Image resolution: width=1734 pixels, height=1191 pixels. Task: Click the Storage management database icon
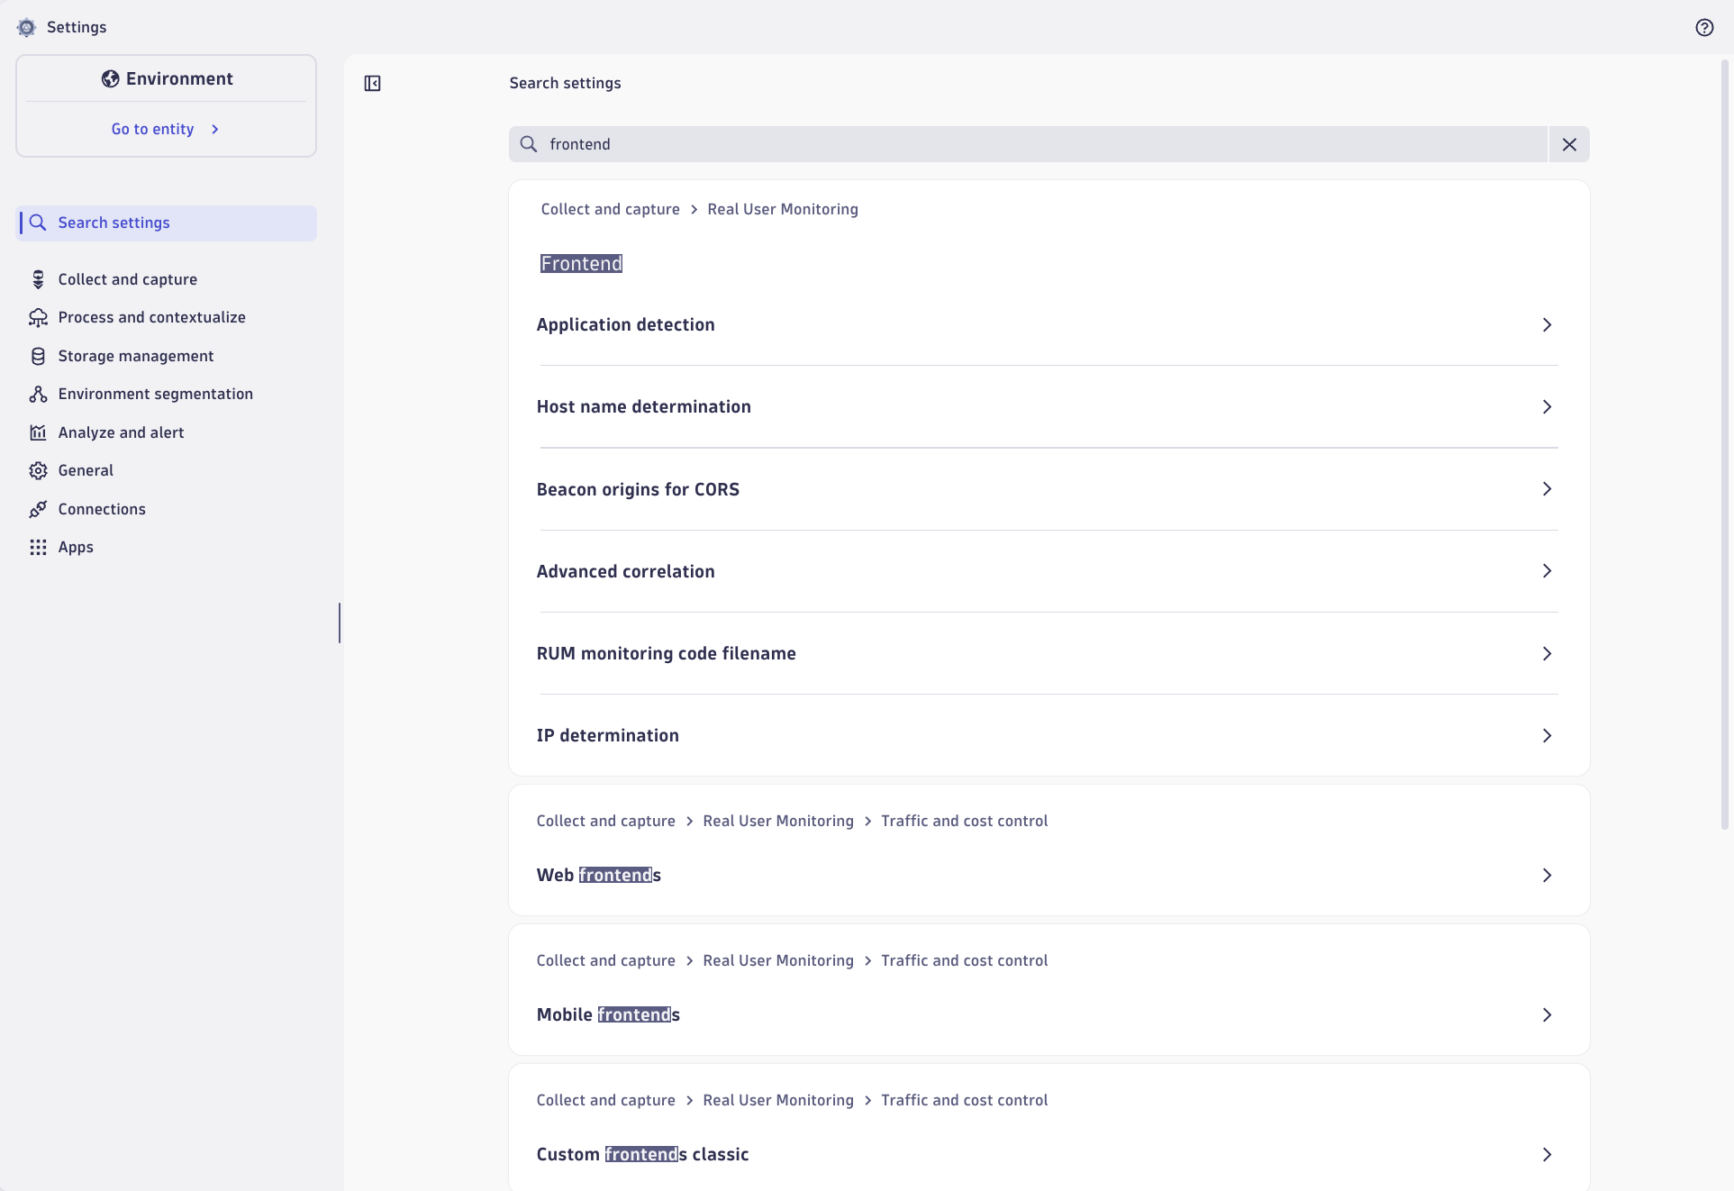tap(38, 356)
